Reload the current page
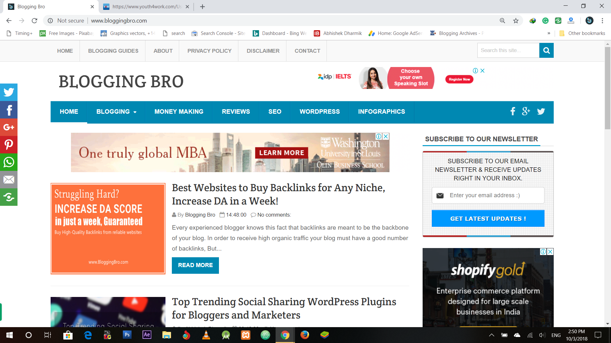Image resolution: width=611 pixels, height=343 pixels. [x=34, y=21]
